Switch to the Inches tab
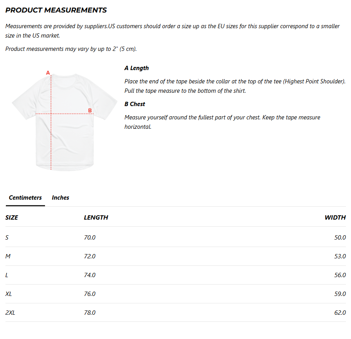Viewport: 351px width, 339px height. click(60, 198)
